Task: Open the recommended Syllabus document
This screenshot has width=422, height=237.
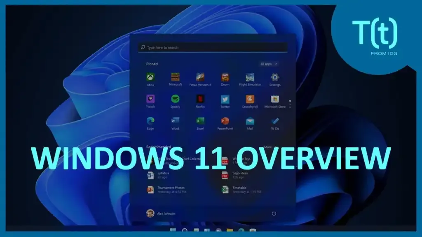Action: tap(158, 175)
